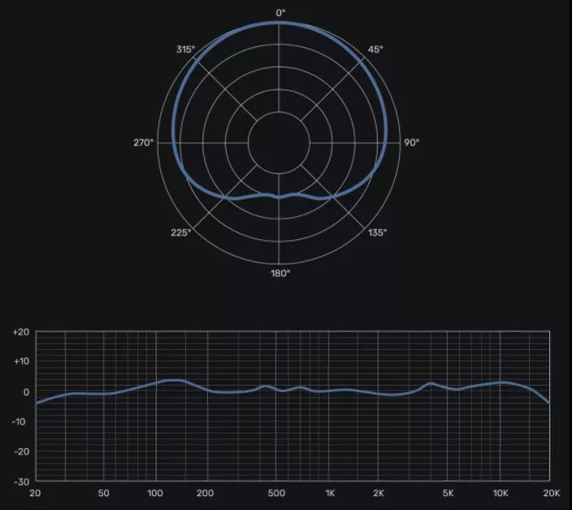Select the 100 Hz frequency axis label

155,493
